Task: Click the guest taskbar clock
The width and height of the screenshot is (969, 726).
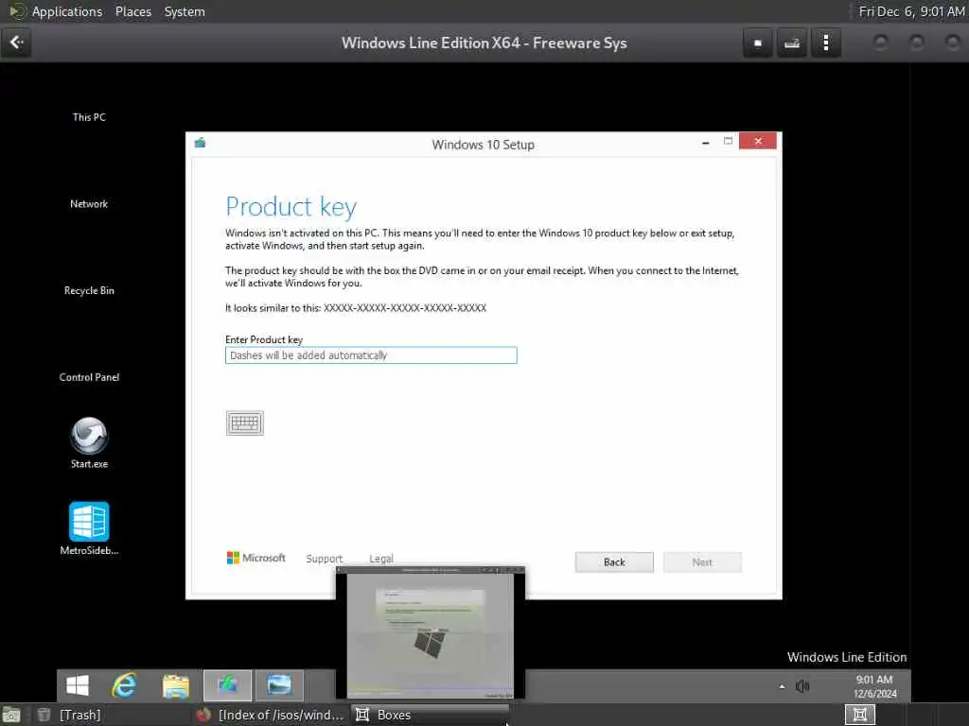Action: (874, 686)
